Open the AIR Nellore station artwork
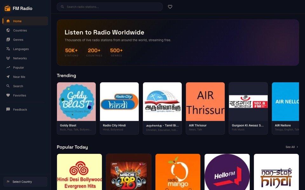 tap(285, 102)
